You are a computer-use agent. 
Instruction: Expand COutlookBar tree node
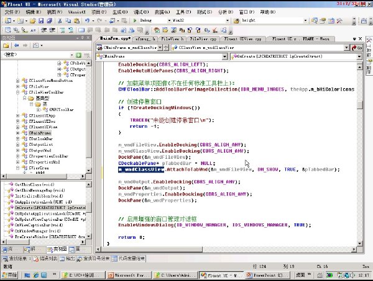(17, 138)
